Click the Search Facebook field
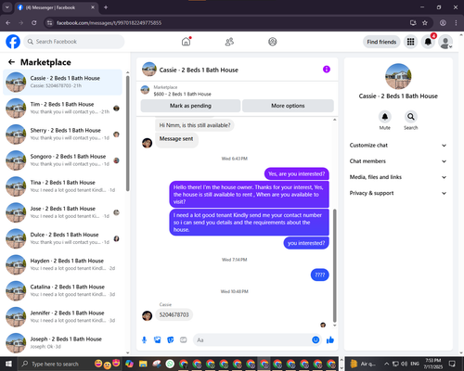Screen dimensions: 464x371 tap(74, 42)
